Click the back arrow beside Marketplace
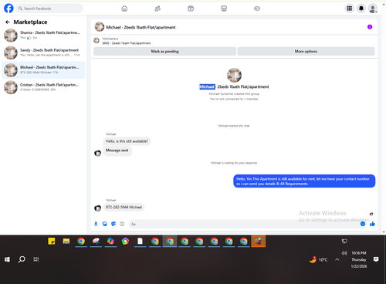386x284 pixels. (x=8, y=22)
